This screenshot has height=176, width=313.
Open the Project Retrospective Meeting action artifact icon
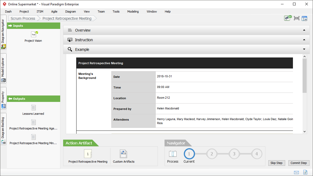pos(88,154)
